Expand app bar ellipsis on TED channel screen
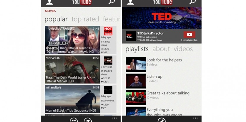The image size is (246, 122). tap(195, 118)
